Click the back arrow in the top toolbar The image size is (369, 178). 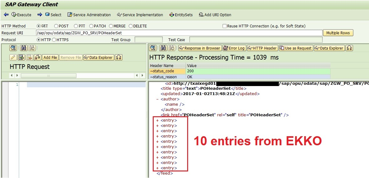(6, 15)
